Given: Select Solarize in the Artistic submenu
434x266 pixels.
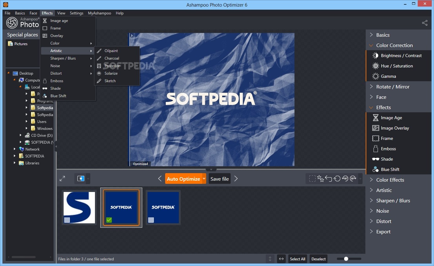Looking at the screenshot, I should pyautogui.click(x=117, y=73).
